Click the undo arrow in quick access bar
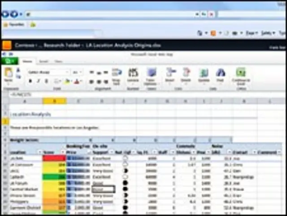 click(x=4, y=54)
